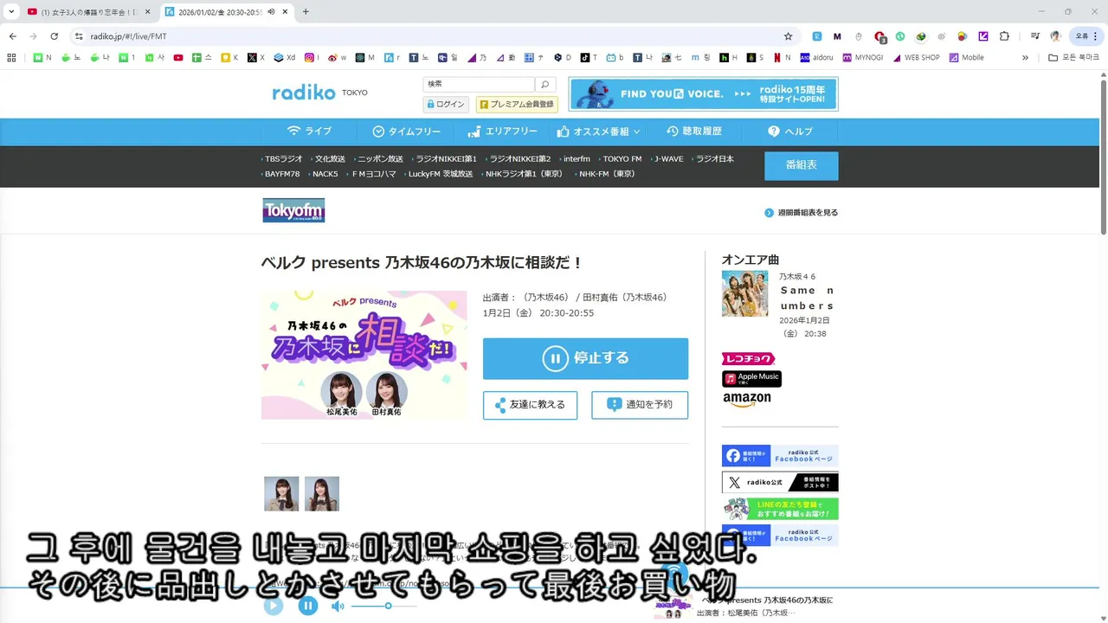Adjust the player volume slider
1108x623 pixels.
[384, 606]
